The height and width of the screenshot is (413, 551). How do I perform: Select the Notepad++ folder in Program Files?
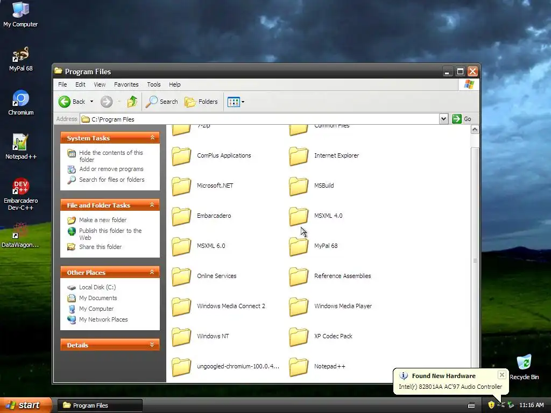(317, 367)
